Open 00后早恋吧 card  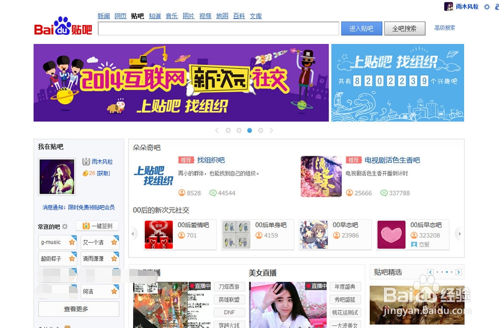[413, 235]
